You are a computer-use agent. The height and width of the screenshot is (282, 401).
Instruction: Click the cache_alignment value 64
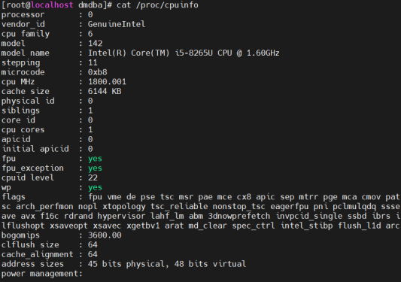click(93, 254)
